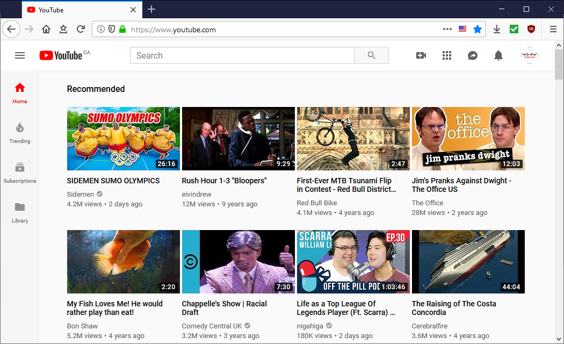This screenshot has height=344, width=564.
Task: Open the Red Bull Bike channel link
Action: pos(317,203)
